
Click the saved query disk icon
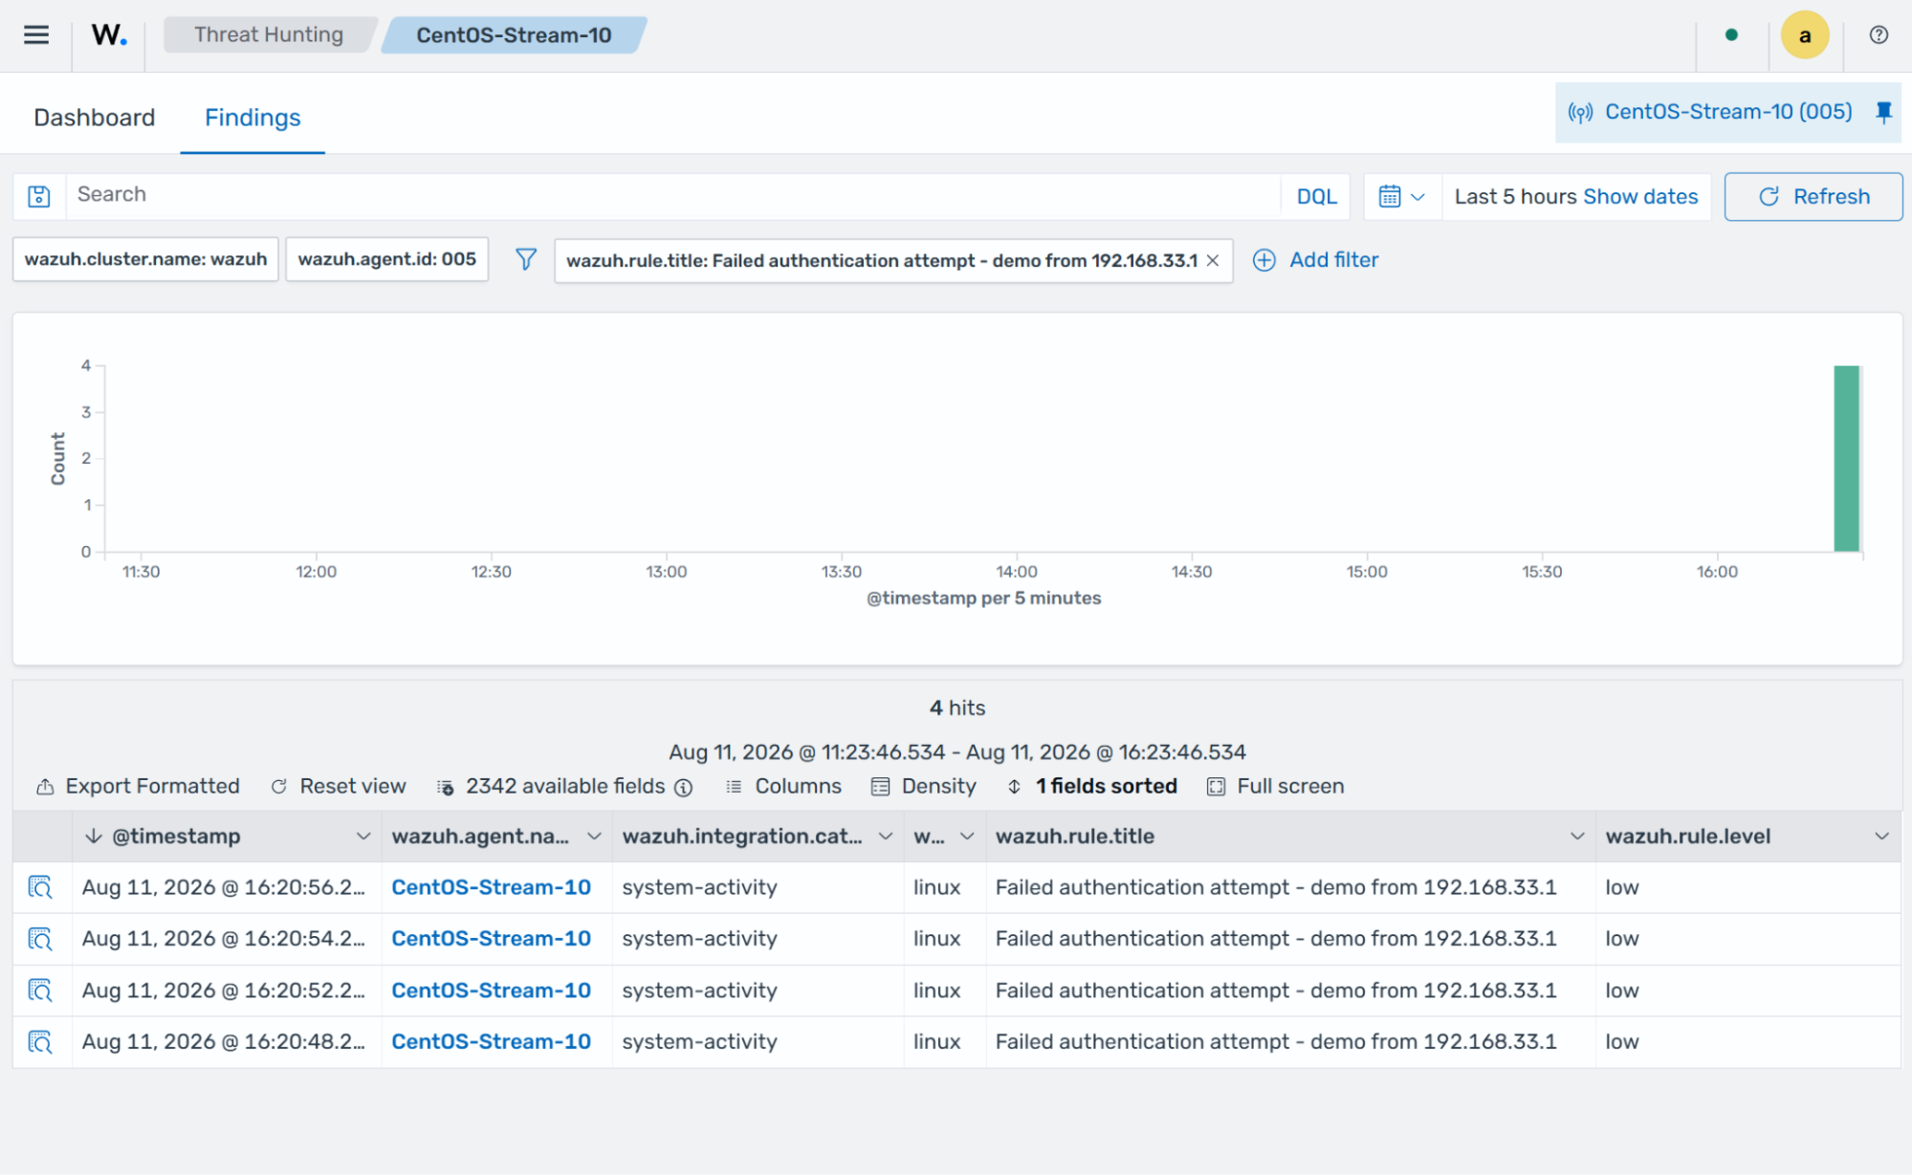point(39,196)
